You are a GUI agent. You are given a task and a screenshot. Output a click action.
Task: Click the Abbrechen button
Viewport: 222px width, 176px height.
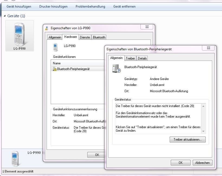pos(202,163)
